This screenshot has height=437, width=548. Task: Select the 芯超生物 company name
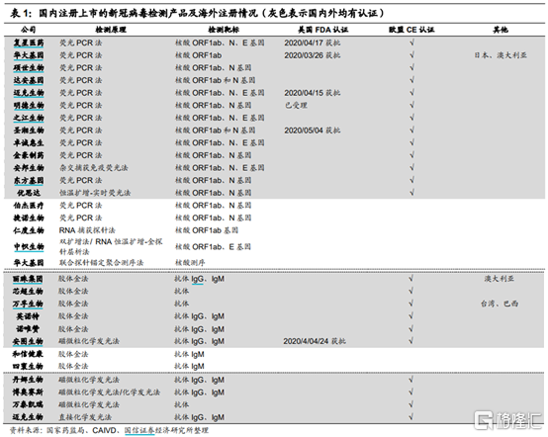(28, 292)
